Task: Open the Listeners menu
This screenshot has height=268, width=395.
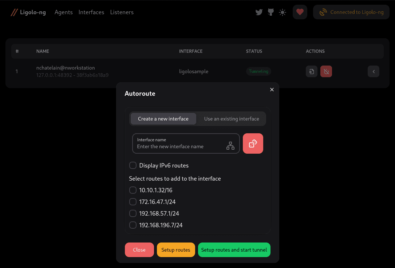Action: 122,12
